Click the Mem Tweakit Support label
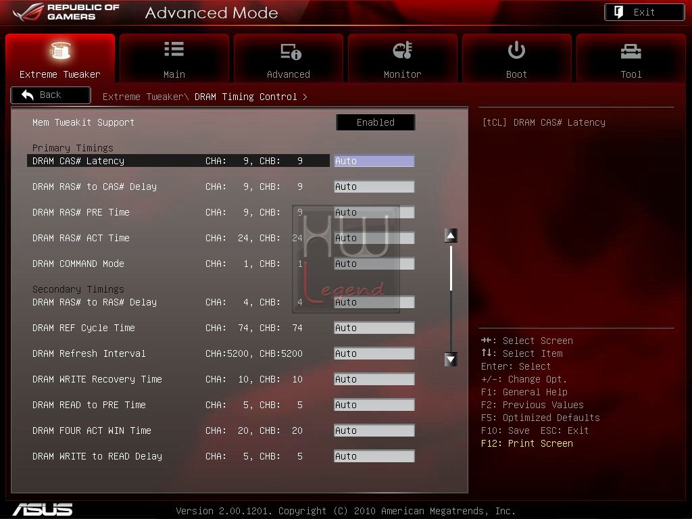Viewport: 692px width, 519px height. click(x=83, y=122)
